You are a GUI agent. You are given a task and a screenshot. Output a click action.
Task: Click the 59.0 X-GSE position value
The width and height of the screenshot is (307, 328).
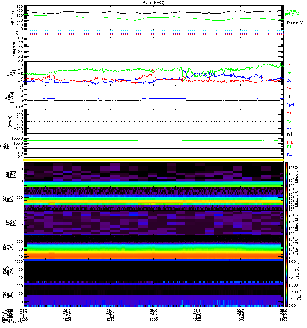click(153, 310)
